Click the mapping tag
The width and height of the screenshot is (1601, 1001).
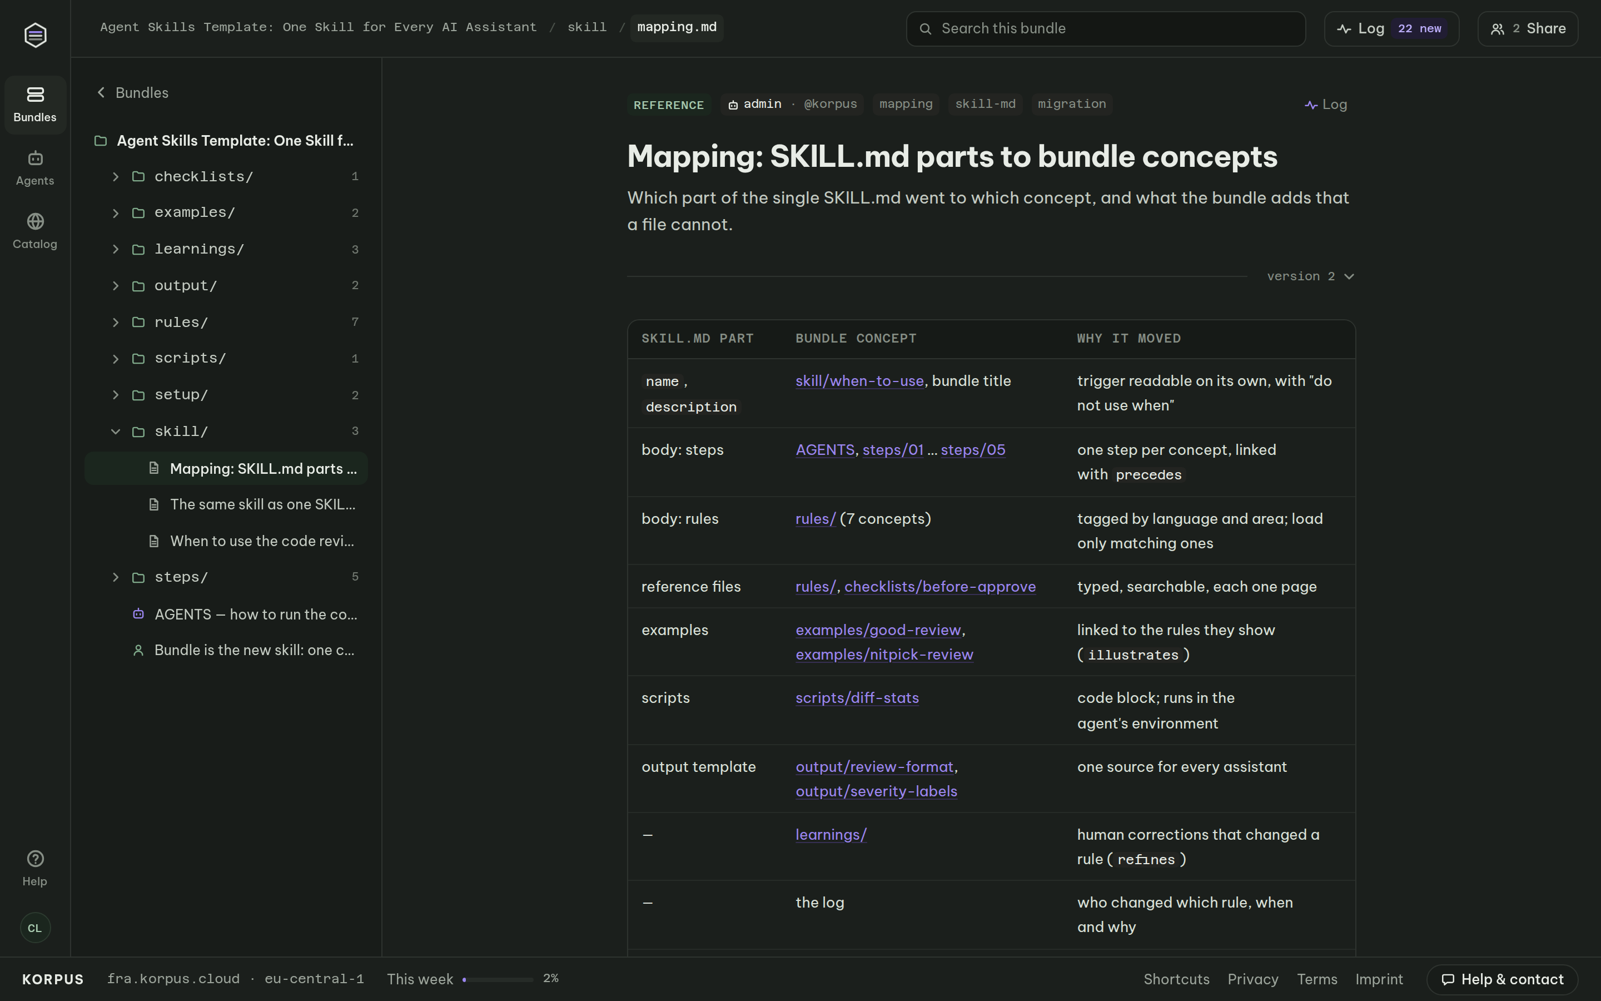tap(906, 104)
